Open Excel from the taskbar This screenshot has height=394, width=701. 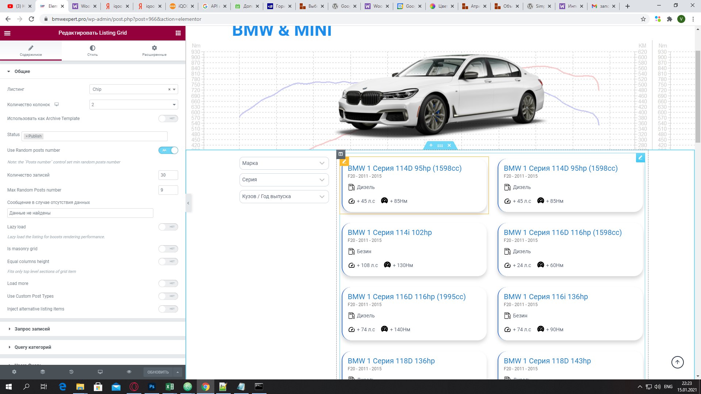(x=170, y=387)
